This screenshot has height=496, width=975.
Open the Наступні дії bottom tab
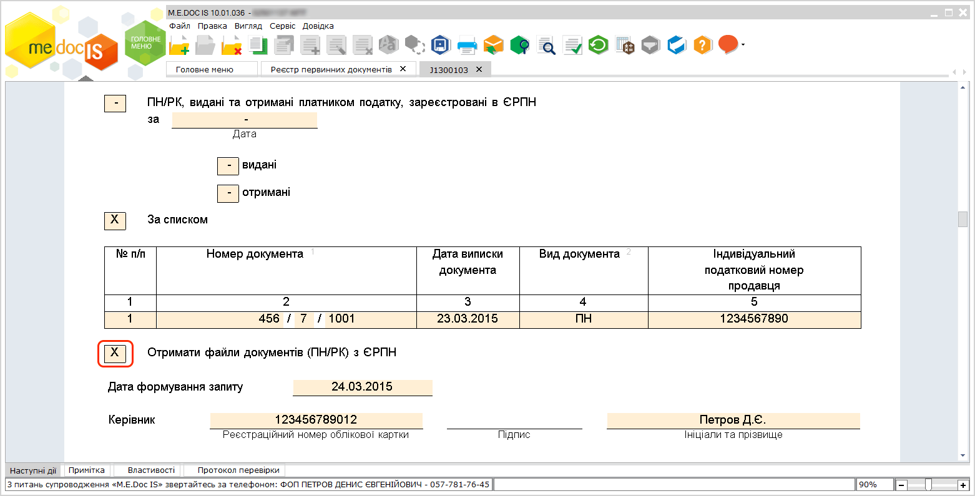coord(33,470)
